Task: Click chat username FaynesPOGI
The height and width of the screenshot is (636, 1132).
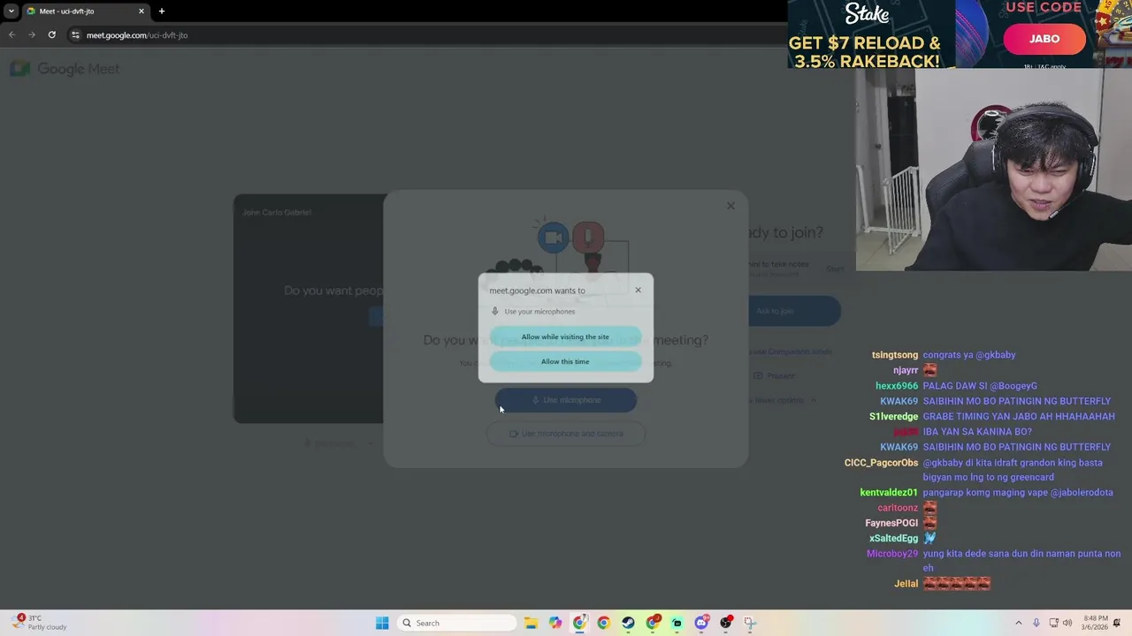Action: pyautogui.click(x=891, y=523)
